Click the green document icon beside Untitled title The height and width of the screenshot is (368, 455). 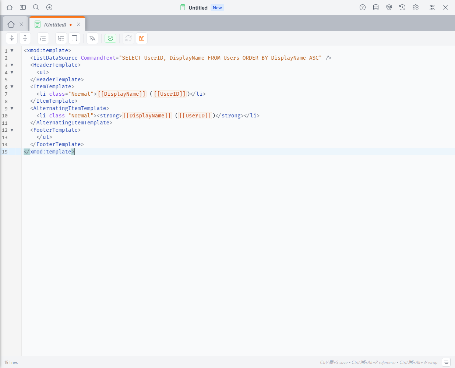183,7
